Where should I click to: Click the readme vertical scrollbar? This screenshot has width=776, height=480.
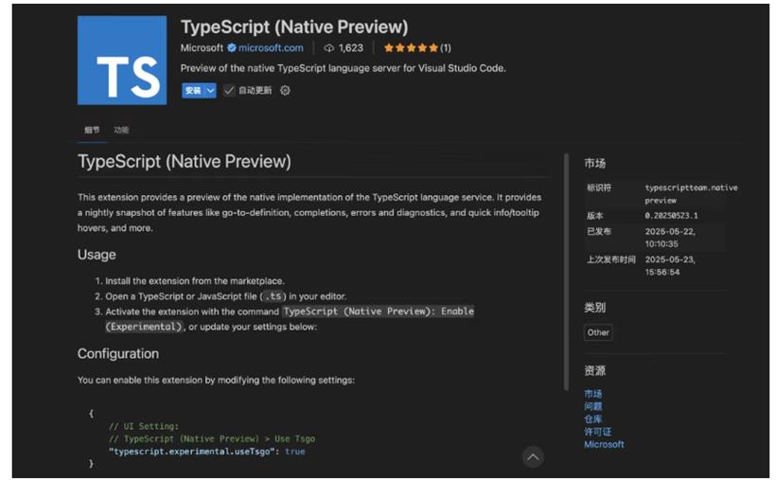coord(566,272)
